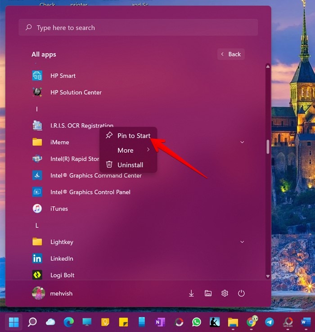Click the Lightkey folder icon
Viewport: 315px width, 332px height.
tap(37, 242)
